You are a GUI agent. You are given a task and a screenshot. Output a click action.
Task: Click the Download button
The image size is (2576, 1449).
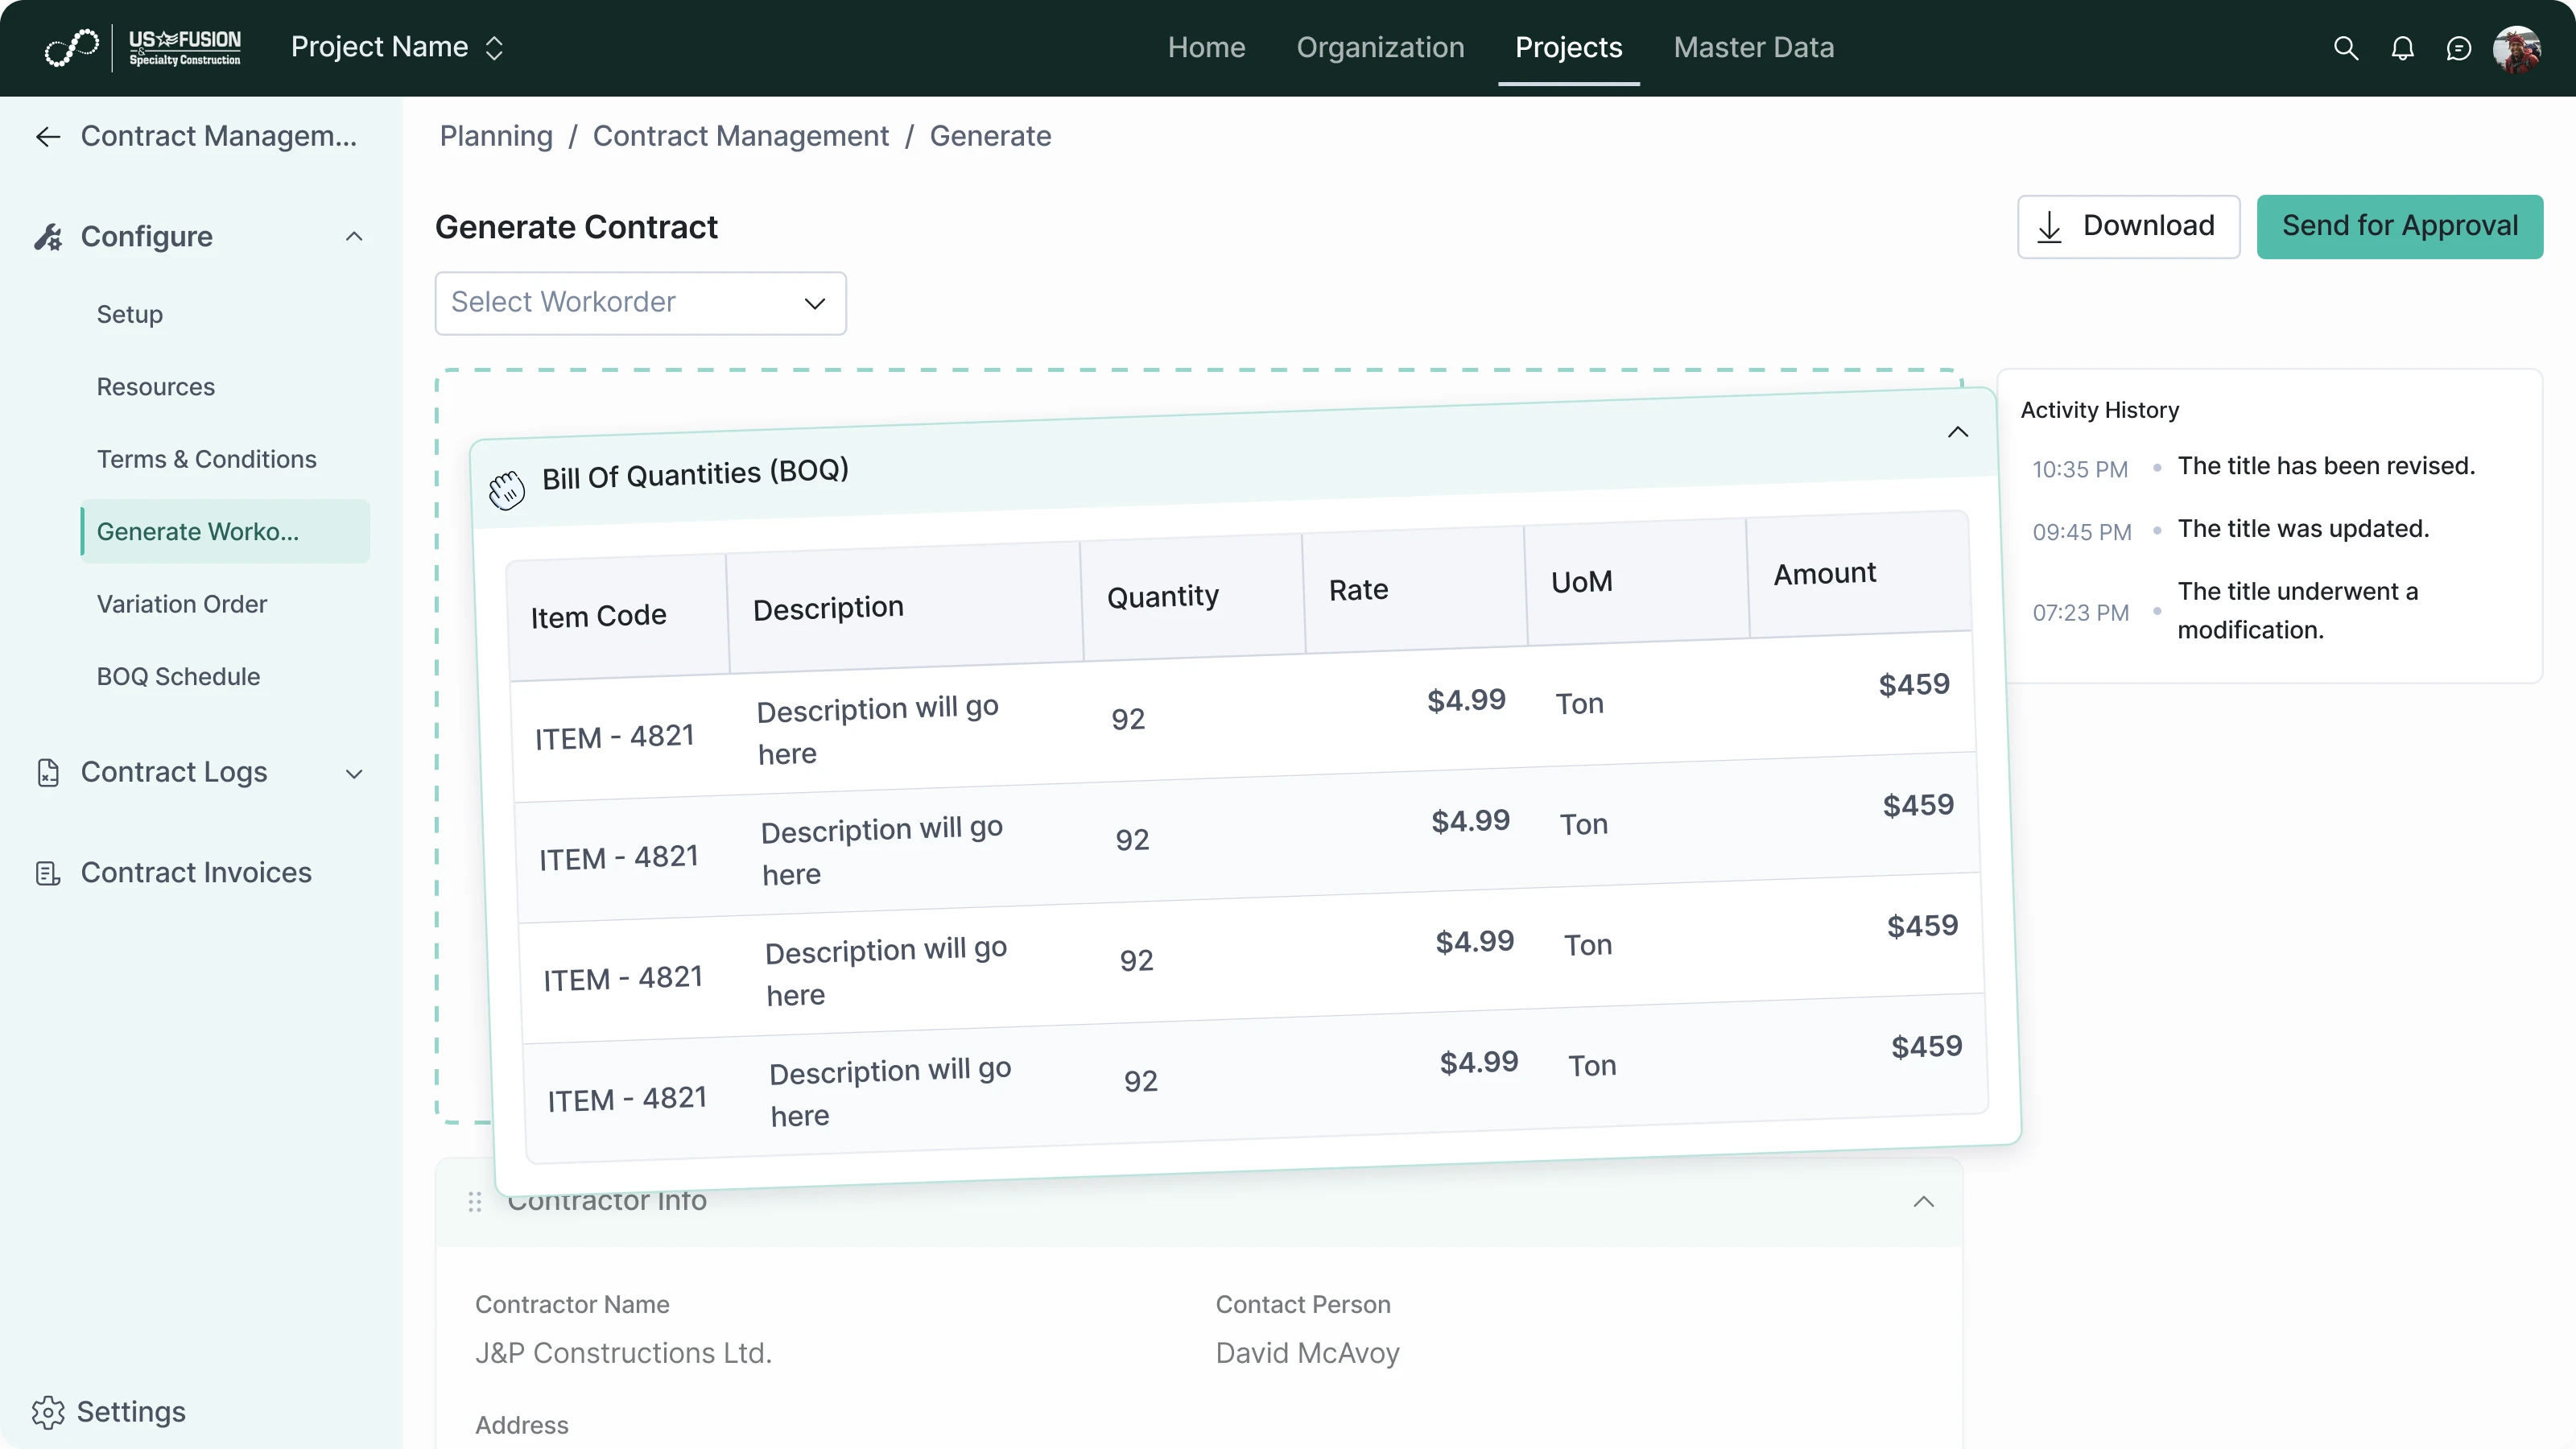pos(2128,225)
